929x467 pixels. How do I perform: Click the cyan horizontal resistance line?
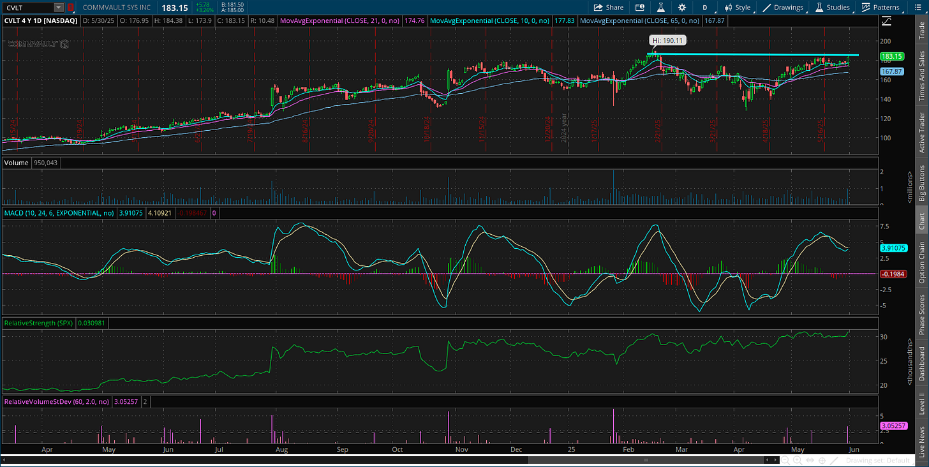coord(753,55)
